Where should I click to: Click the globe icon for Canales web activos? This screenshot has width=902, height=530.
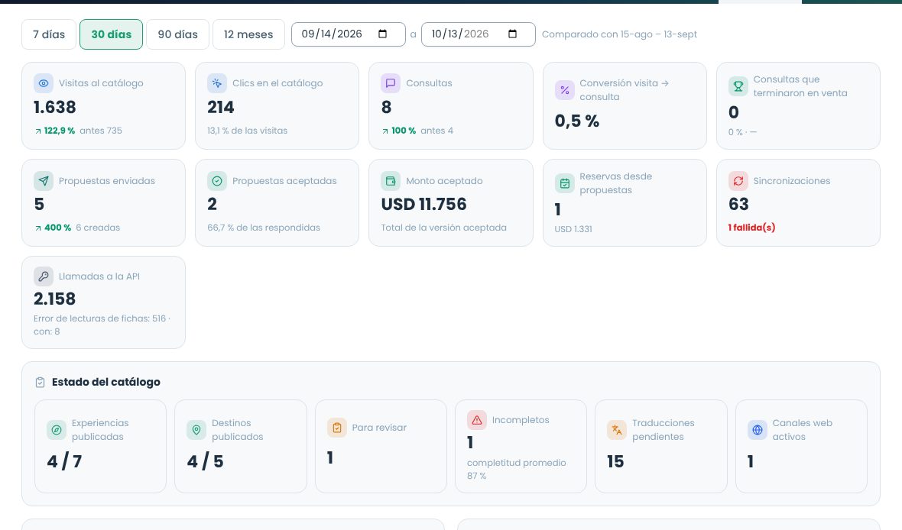pyautogui.click(x=757, y=430)
